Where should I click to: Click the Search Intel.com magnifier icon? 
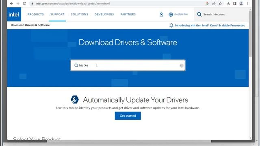(199, 15)
